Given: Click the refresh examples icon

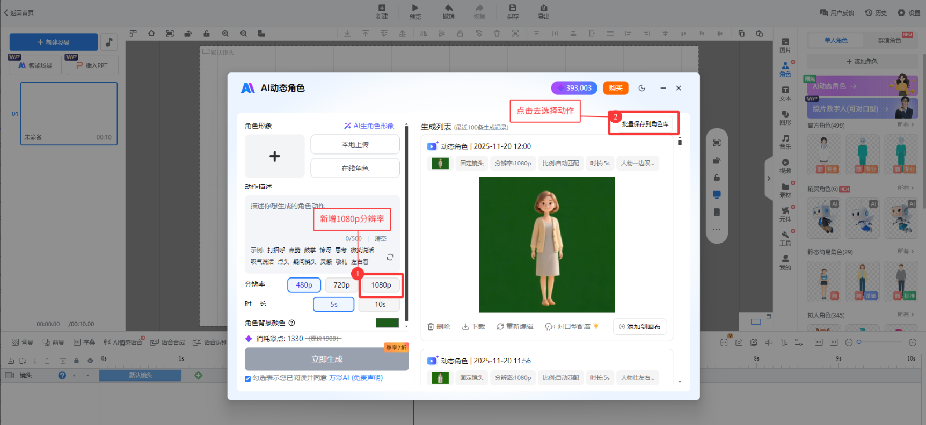Looking at the screenshot, I should [x=390, y=257].
